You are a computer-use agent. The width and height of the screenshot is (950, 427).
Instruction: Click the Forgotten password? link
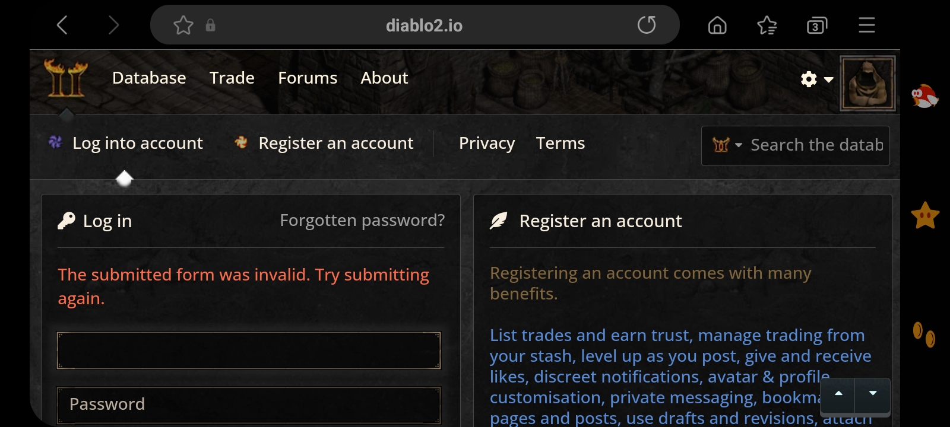(x=362, y=221)
